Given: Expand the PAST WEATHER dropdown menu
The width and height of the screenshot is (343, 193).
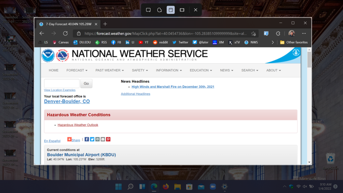Looking at the screenshot, I should pyautogui.click(x=110, y=70).
